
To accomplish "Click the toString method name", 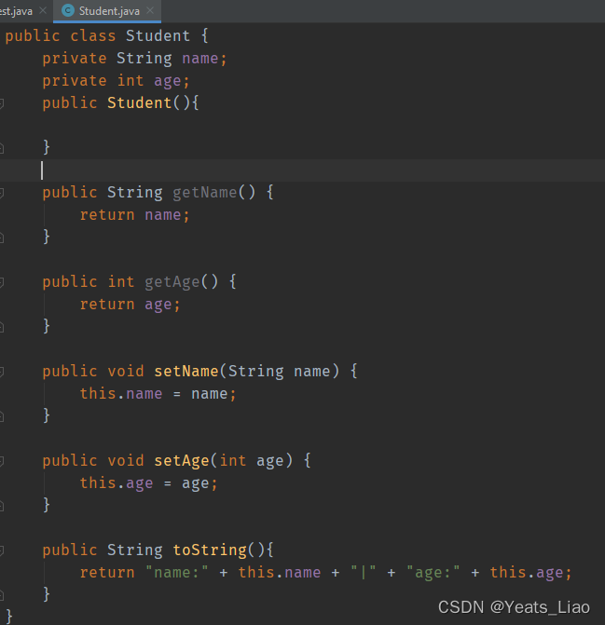I will (x=210, y=550).
